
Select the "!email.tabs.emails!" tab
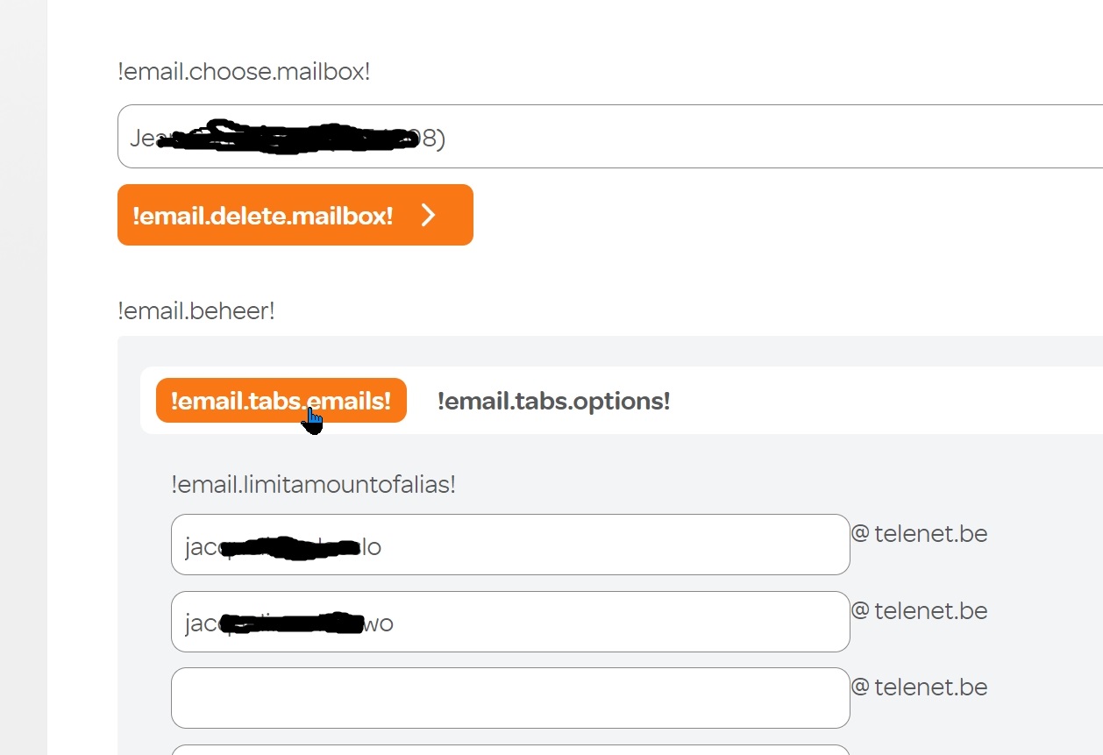(x=281, y=401)
